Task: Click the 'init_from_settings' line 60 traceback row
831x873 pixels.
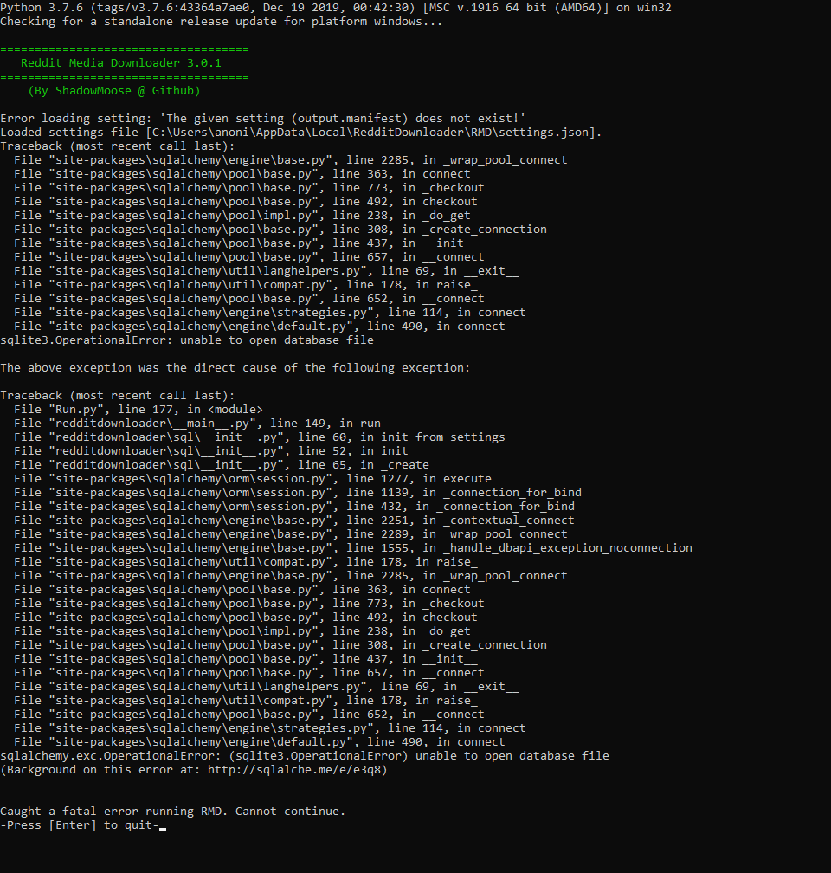Action: pos(260,437)
